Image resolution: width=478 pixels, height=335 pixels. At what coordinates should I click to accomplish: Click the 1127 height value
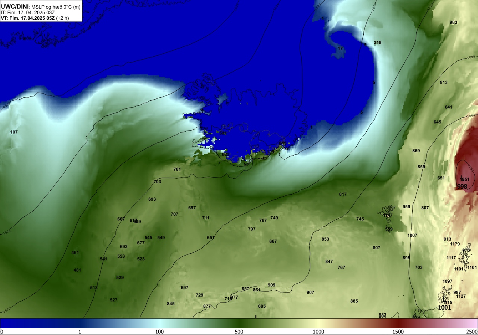[x=461, y=296]
